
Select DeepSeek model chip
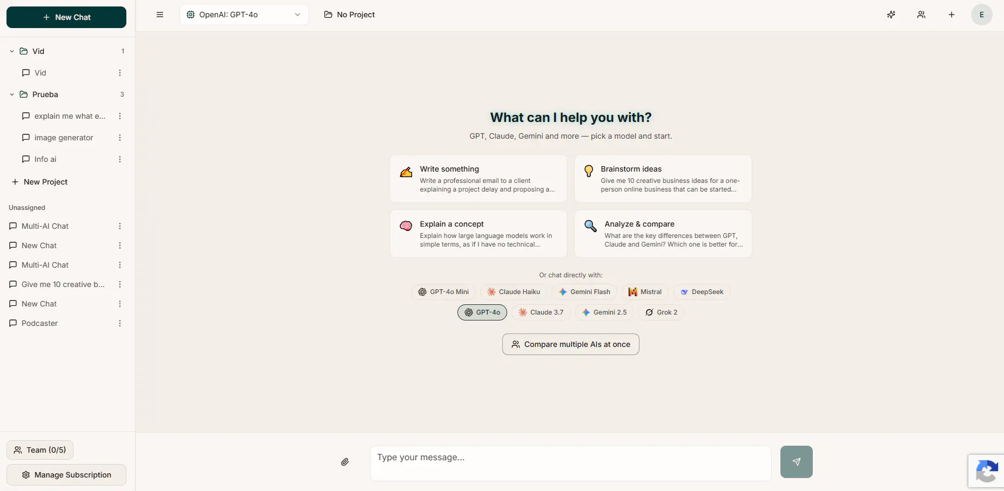pyautogui.click(x=702, y=292)
